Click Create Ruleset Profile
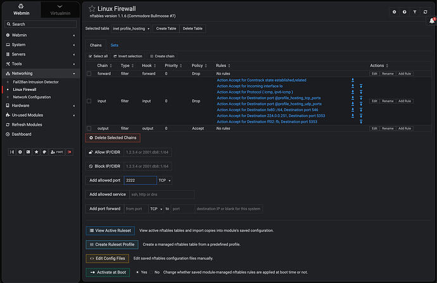Image resolution: width=437 pixels, height=283 pixels. [x=112, y=244]
